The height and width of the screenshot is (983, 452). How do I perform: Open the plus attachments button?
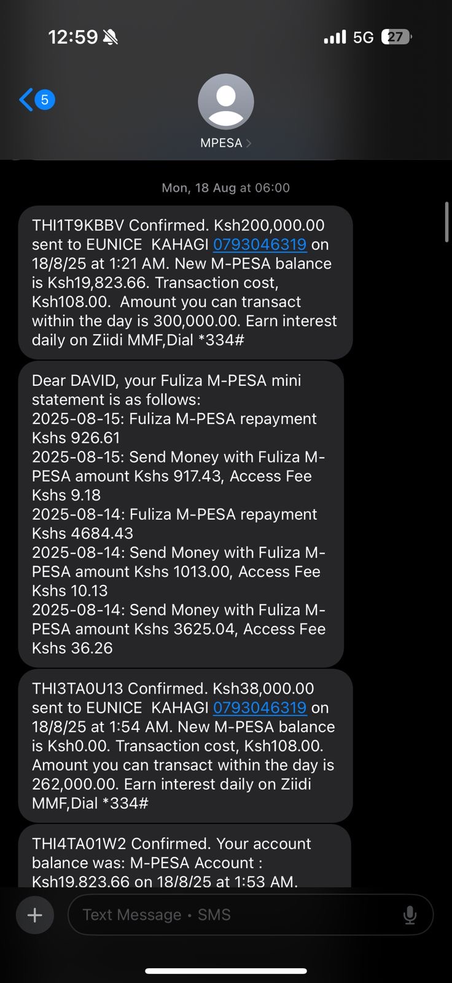pyautogui.click(x=35, y=915)
